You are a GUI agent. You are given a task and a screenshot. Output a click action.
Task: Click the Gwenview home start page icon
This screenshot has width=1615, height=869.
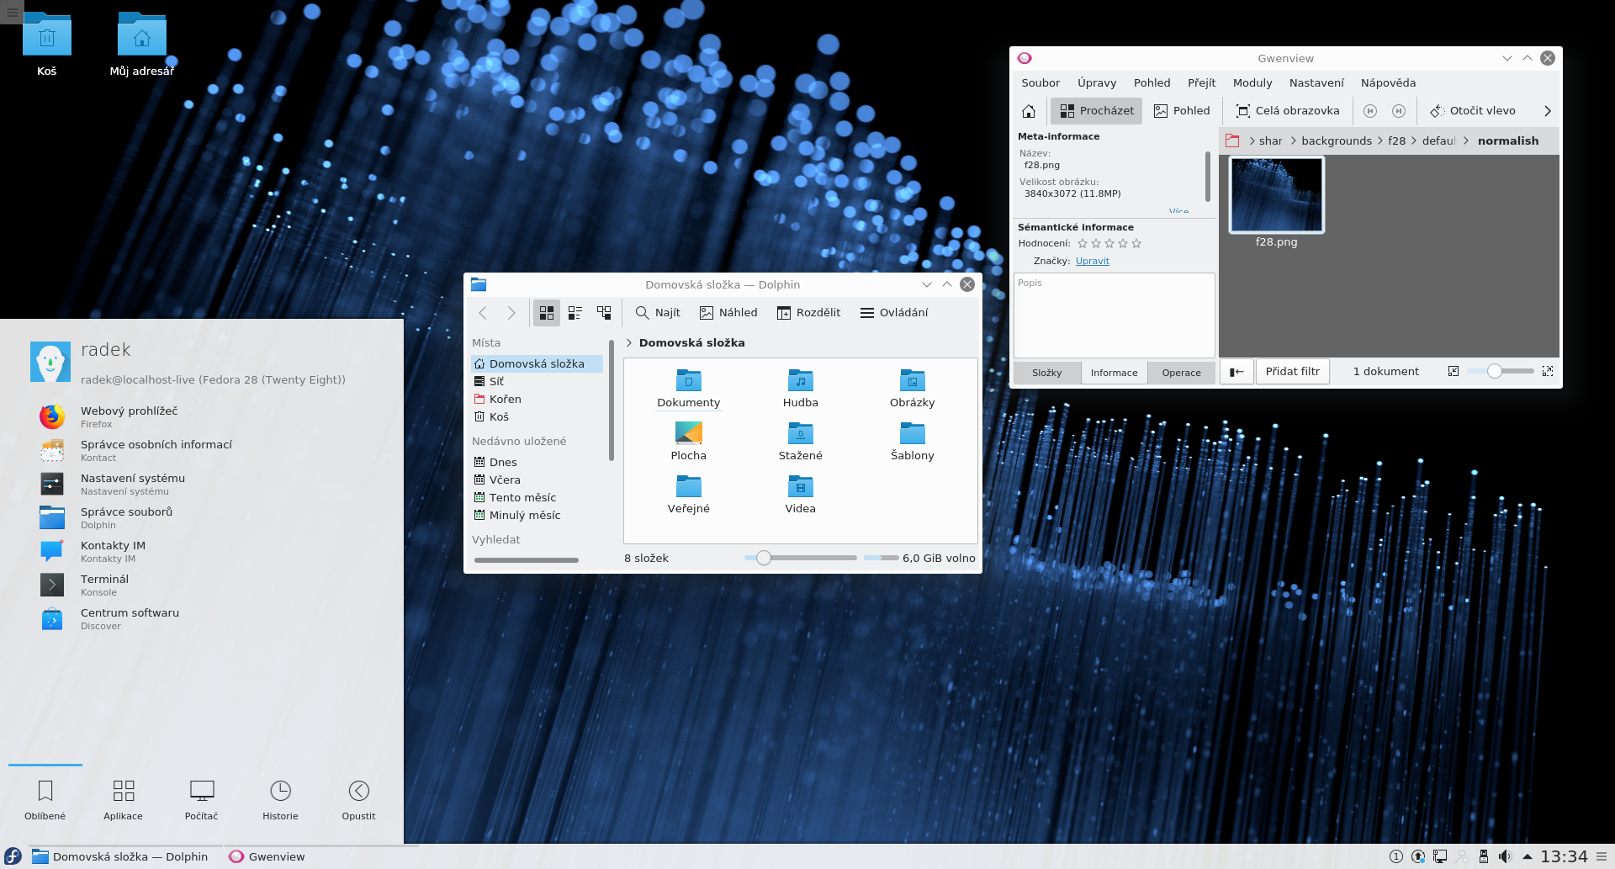1028,111
